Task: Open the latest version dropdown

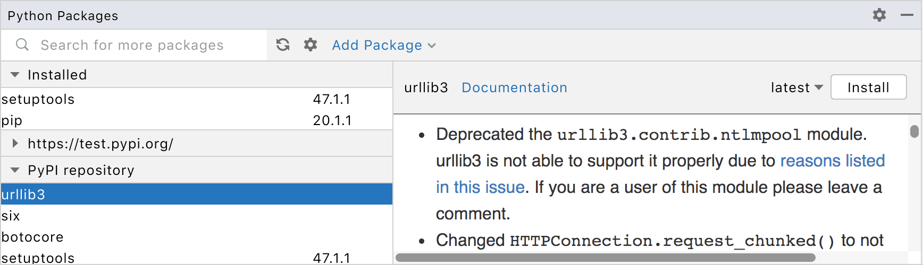Action: 796,87
